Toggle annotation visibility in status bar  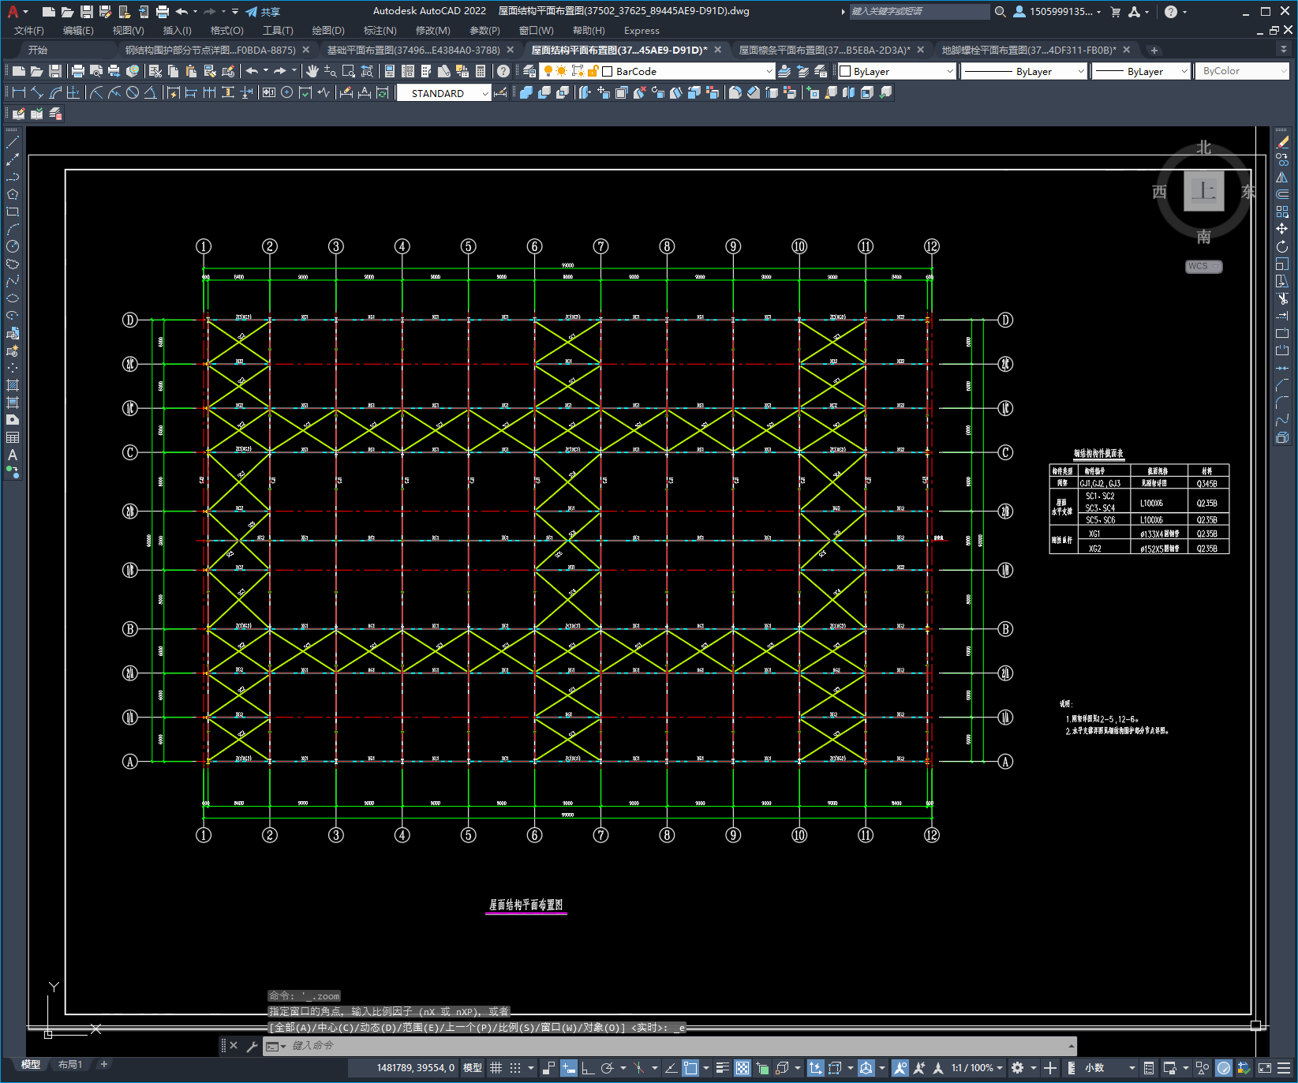pyautogui.click(x=900, y=1068)
